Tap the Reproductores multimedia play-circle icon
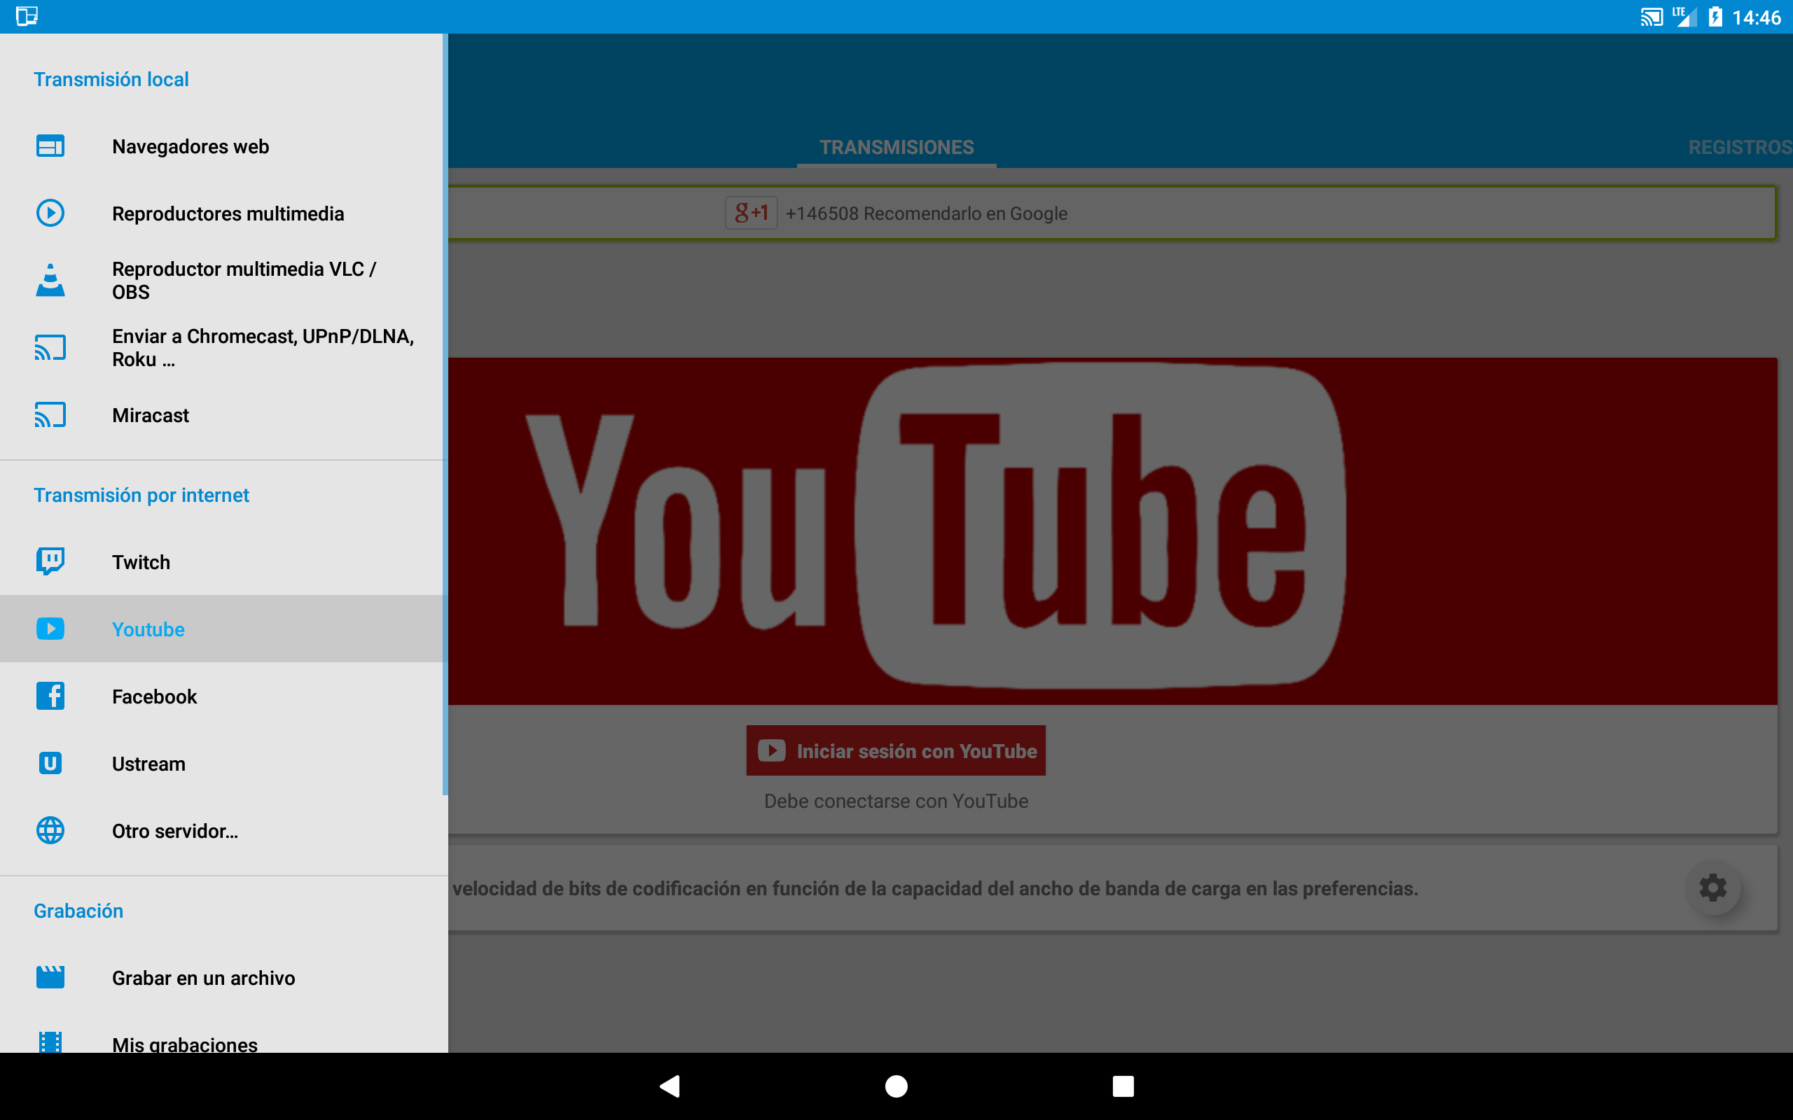The height and width of the screenshot is (1120, 1793). (x=50, y=213)
